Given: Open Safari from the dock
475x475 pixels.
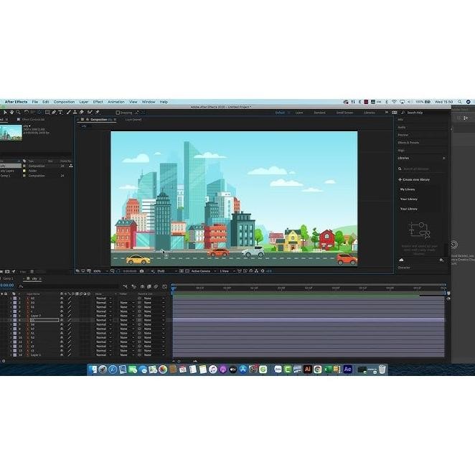Looking at the screenshot, I should [x=113, y=370].
